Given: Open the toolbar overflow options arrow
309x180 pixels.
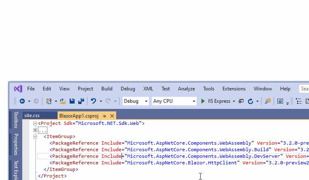Looking at the screenshot, I should (288, 103).
